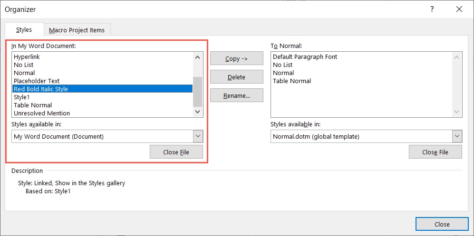Click the bottom Close button
474x236 pixels.
(442, 224)
